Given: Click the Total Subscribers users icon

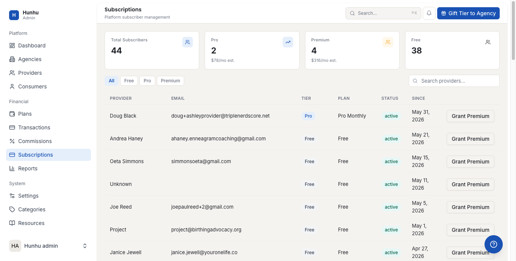Looking at the screenshot, I should (188, 42).
